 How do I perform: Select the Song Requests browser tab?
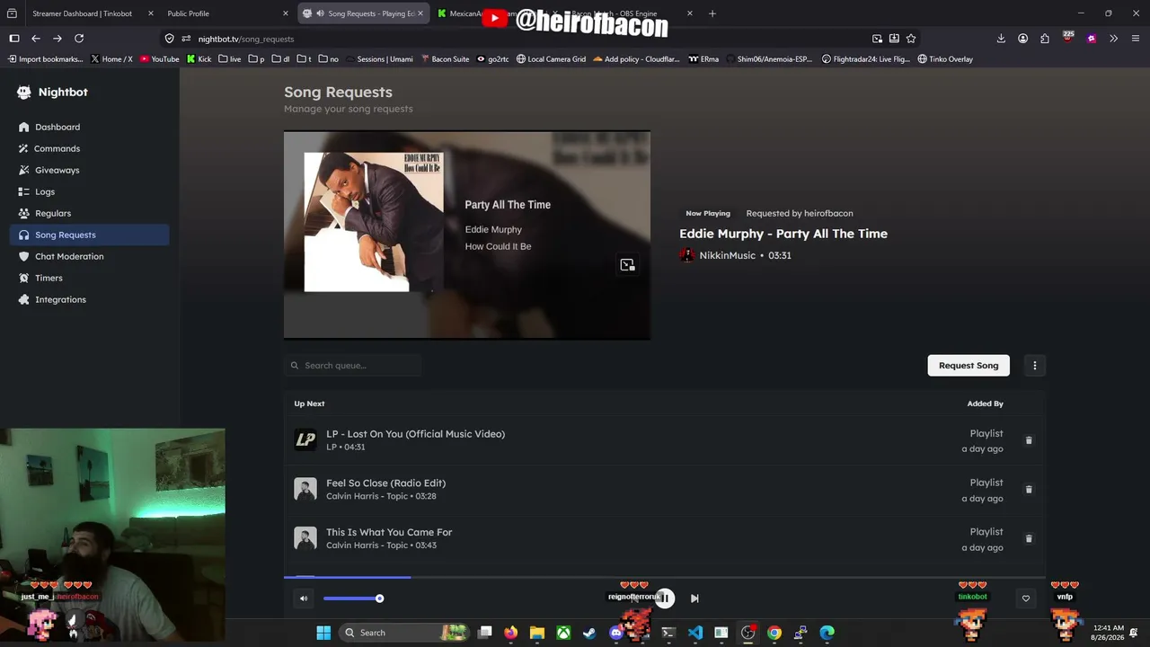tap(363, 13)
